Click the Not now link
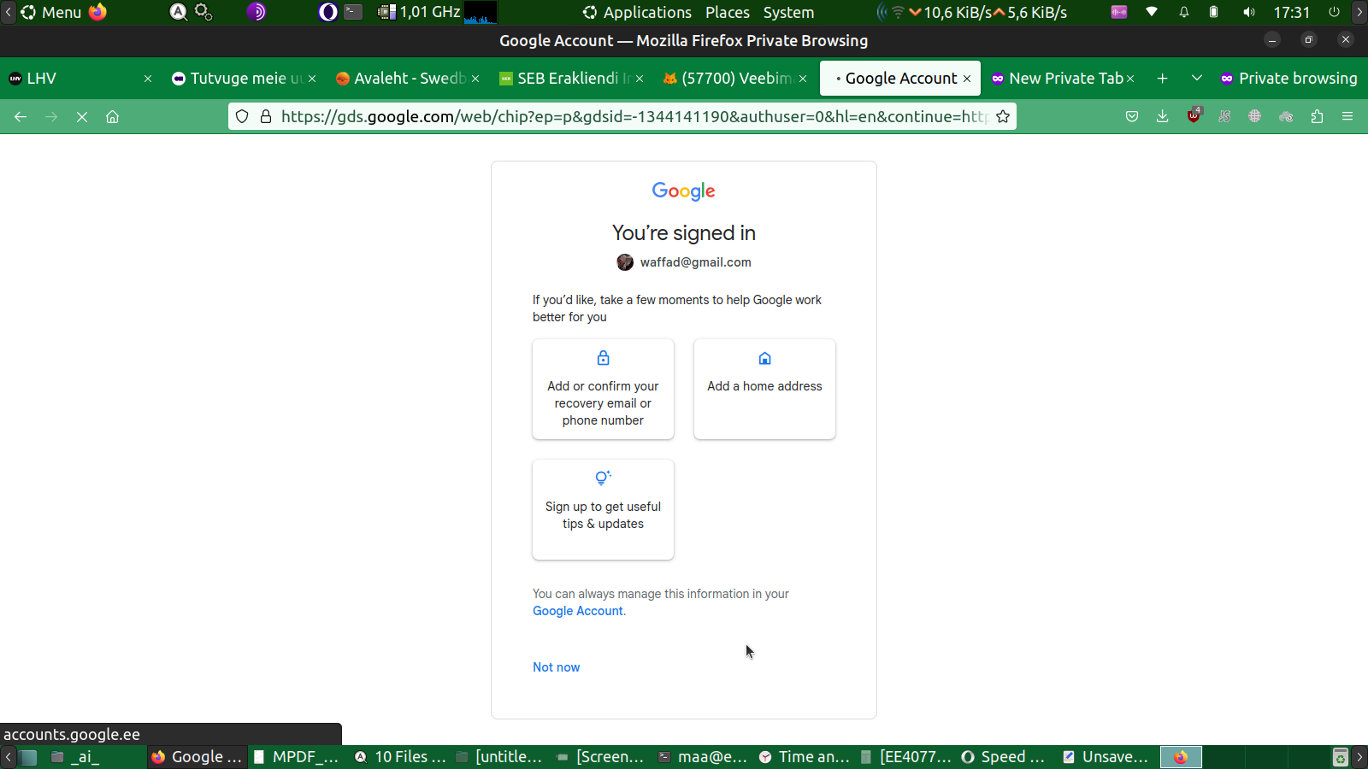Image resolution: width=1368 pixels, height=769 pixels. (556, 667)
